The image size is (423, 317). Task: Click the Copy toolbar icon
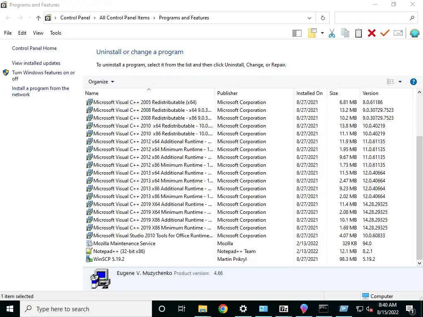[x=345, y=33]
